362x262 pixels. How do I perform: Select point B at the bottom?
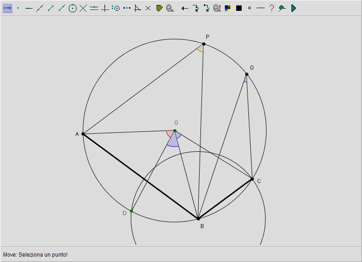click(x=198, y=219)
